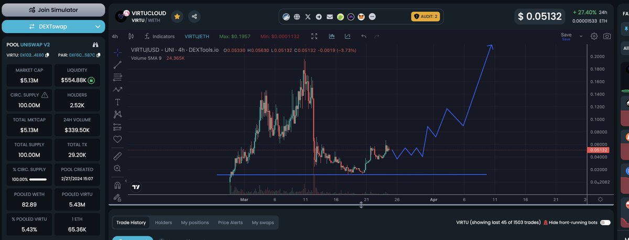The image size is (629, 240).
Task: Open the AUDIT: 2 badge
Action: pyautogui.click(x=425, y=17)
